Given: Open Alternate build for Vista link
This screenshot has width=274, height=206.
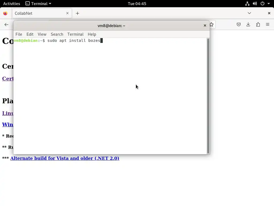Looking at the screenshot, I should (65, 158).
